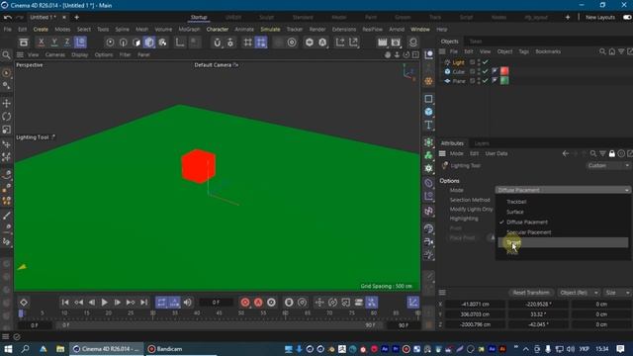633x356 pixels.
Task: Switch to the Startup layout tab
Action: (x=199, y=18)
